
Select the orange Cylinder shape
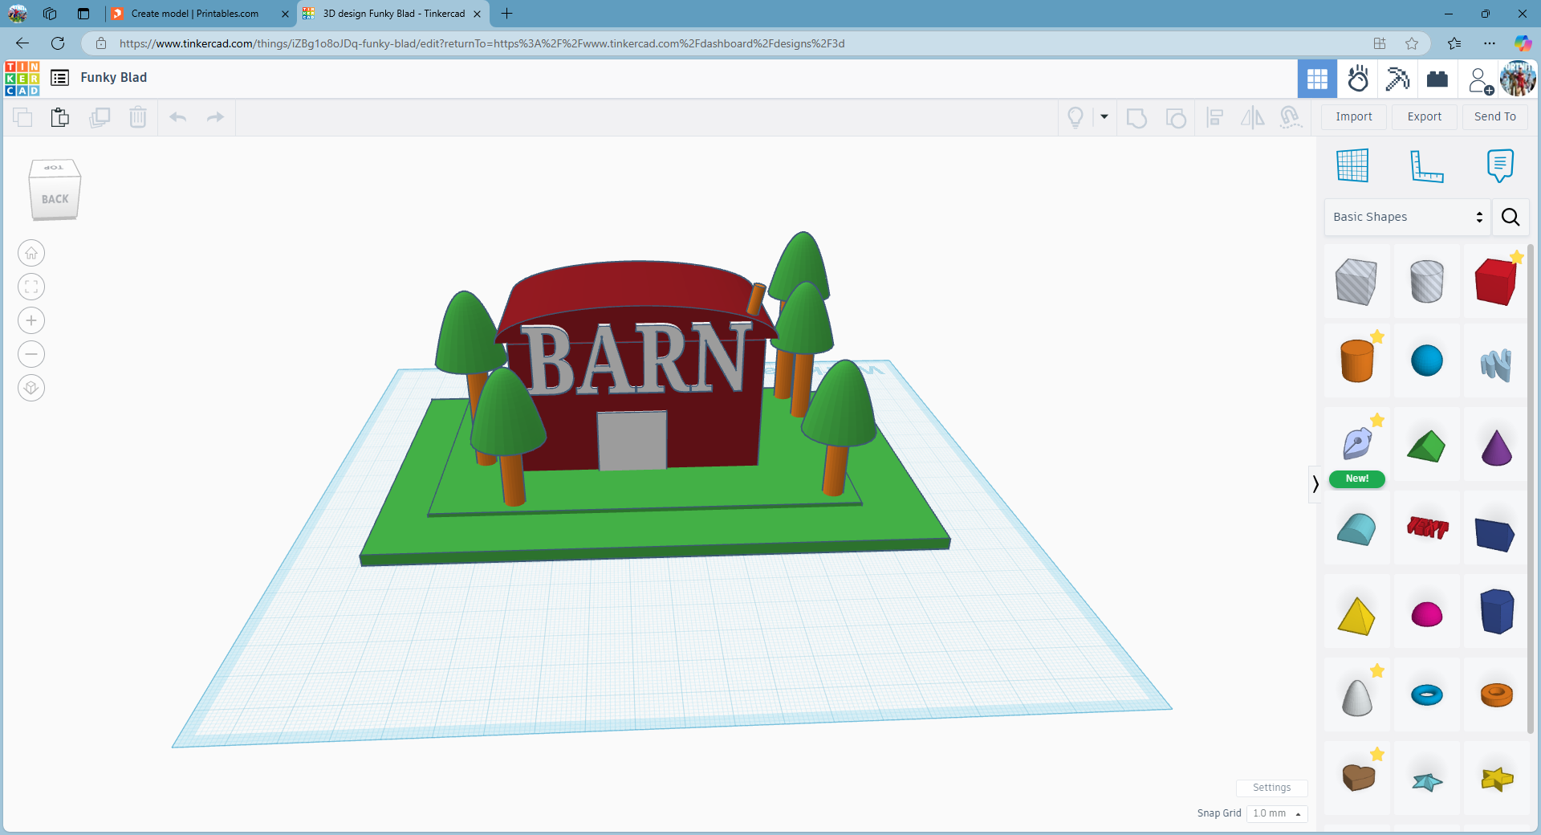(1357, 360)
